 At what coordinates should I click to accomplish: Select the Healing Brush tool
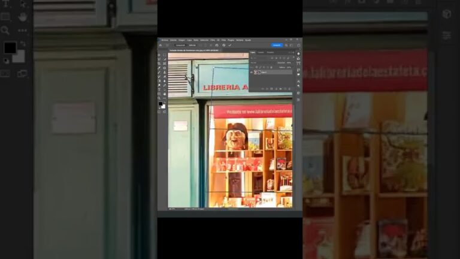[164, 68]
